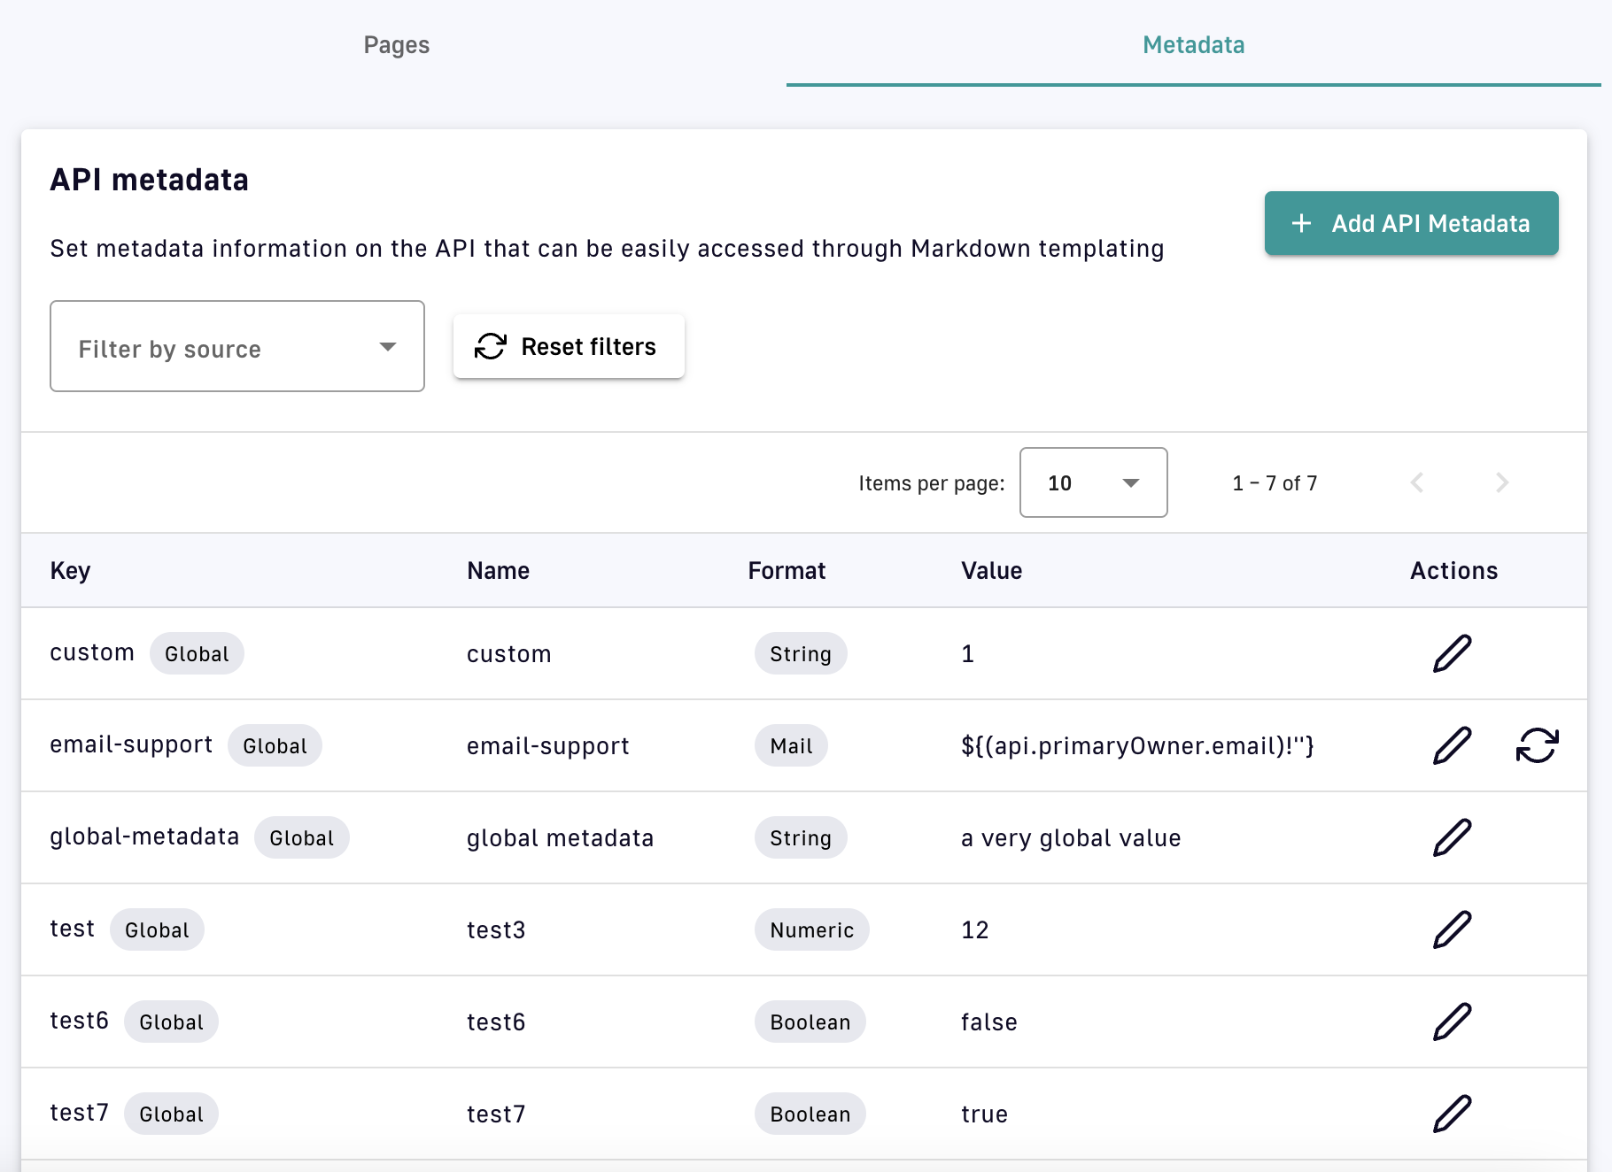Click the email-support value expression text

pyautogui.click(x=1137, y=746)
